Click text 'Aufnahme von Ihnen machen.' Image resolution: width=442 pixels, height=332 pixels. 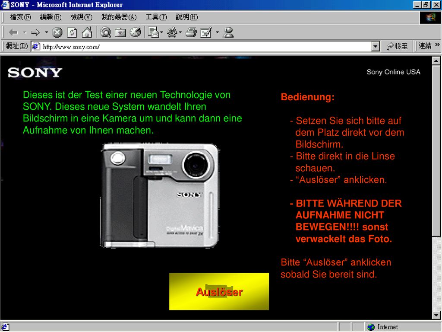pyautogui.click(x=88, y=130)
